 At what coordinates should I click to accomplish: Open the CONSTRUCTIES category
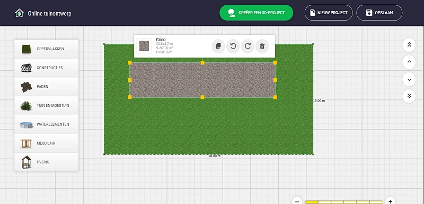[x=46, y=68]
